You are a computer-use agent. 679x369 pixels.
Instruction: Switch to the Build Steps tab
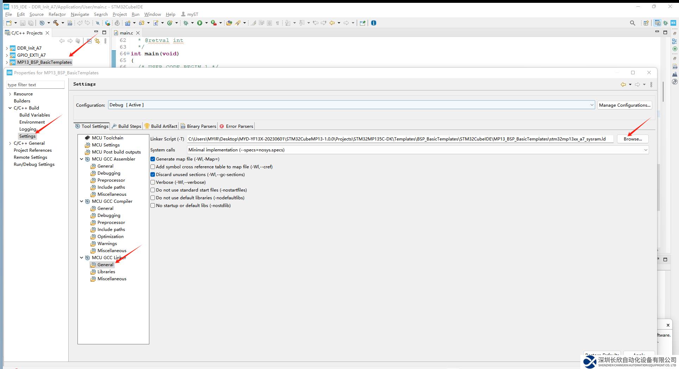pyautogui.click(x=126, y=126)
